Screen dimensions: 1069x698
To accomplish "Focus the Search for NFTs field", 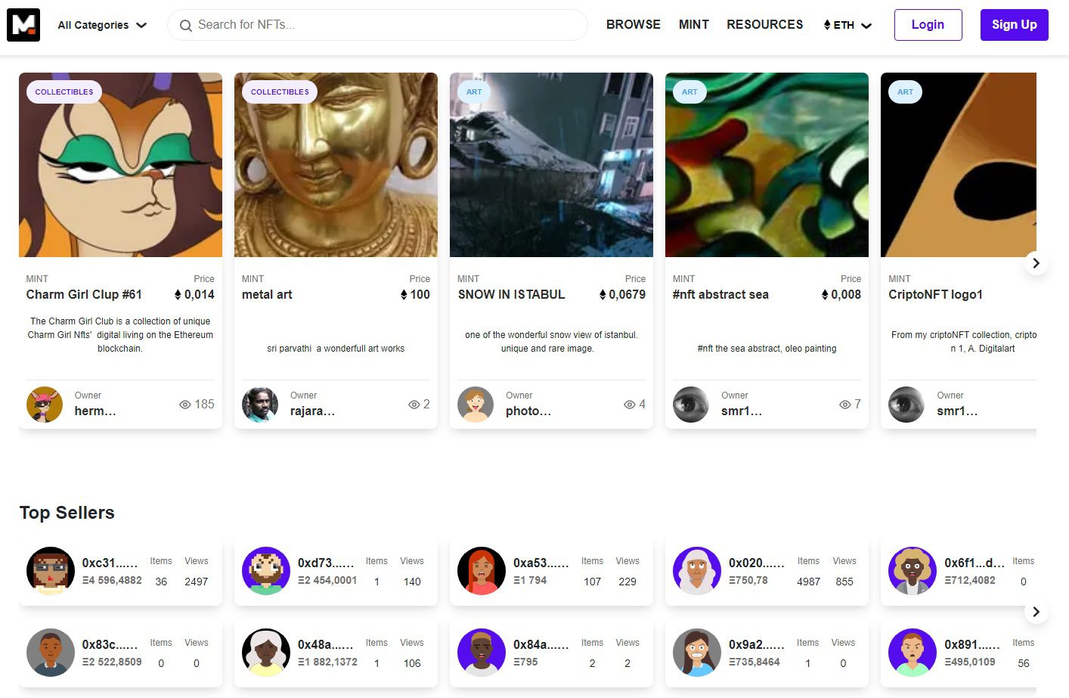I will [377, 25].
